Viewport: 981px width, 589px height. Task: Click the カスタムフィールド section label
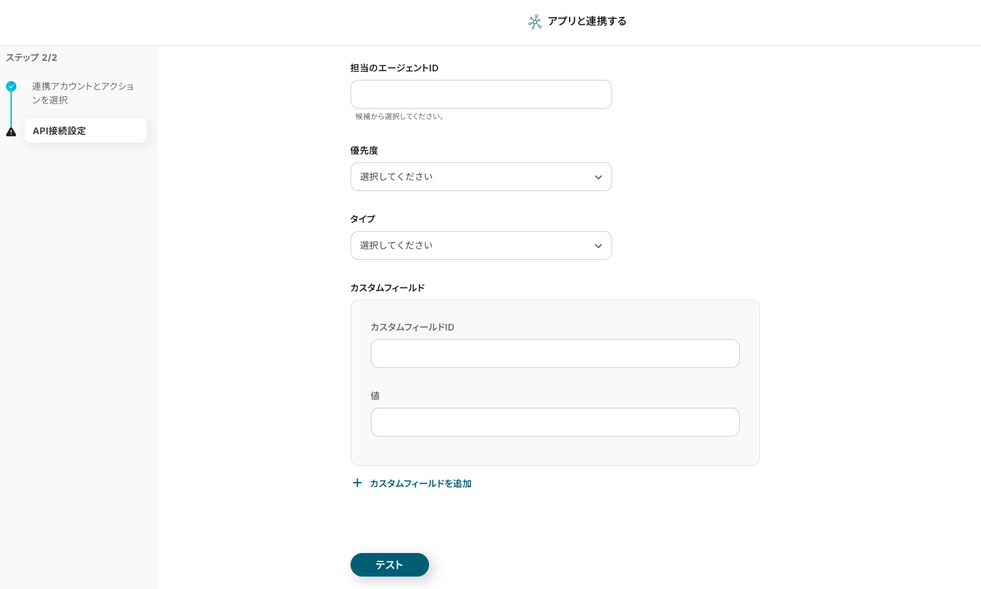coord(388,288)
